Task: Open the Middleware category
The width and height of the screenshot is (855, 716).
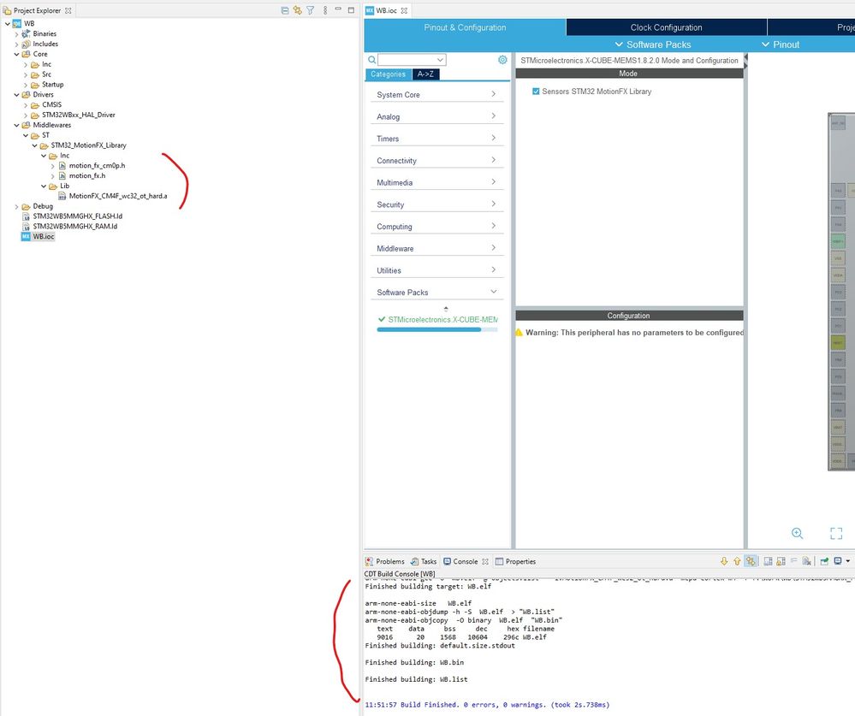Action: pyautogui.click(x=436, y=248)
